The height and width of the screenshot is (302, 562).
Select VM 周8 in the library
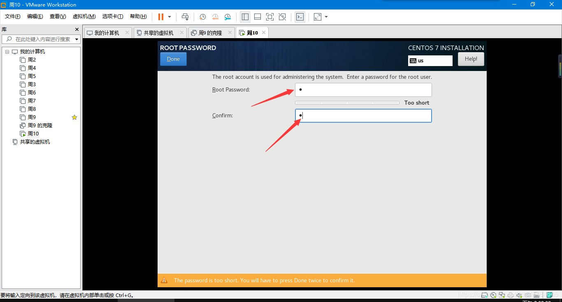[x=32, y=109]
